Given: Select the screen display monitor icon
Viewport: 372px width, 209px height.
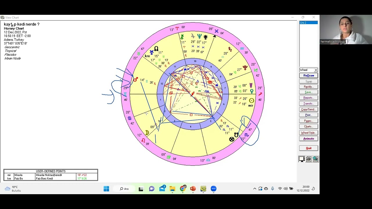Looking at the screenshot, I should point(302,159).
